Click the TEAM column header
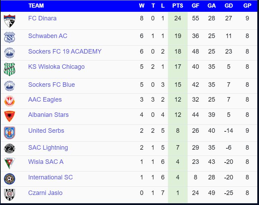Screen dimensions: 259x205 (36, 6)
